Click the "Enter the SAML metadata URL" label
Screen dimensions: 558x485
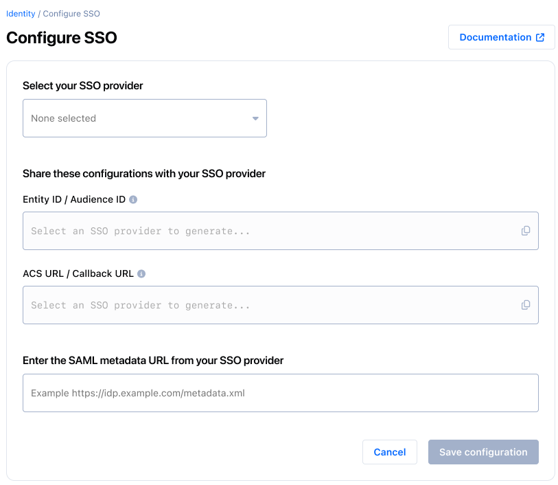point(153,360)
